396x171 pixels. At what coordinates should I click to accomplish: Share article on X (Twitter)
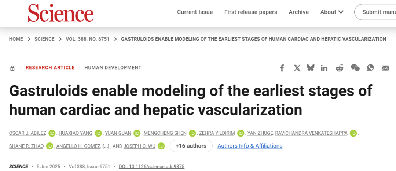(297, 68)
